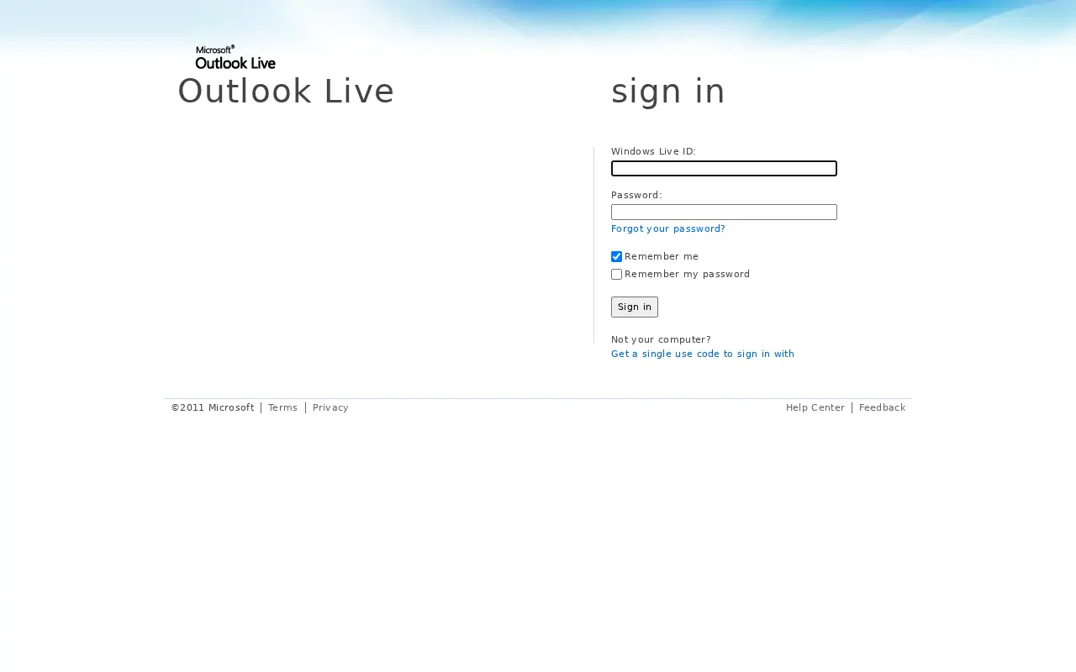The width and height of the screenshot is (1076, 672).
Task: Uncheck the 'Remember me' checkbox
Action: click(616, 257)
